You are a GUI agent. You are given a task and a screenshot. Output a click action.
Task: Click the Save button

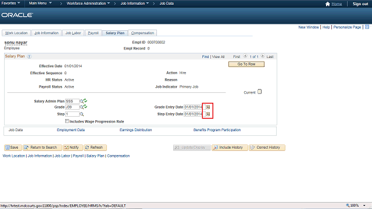point(13,147)
